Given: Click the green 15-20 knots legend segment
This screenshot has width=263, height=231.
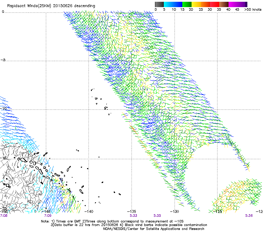Looking at the screenshot, I should click(x=187, y=4).
